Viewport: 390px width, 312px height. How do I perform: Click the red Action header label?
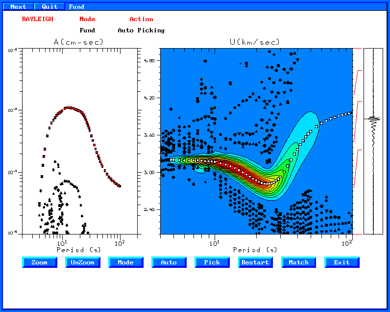tap(141, 19)
